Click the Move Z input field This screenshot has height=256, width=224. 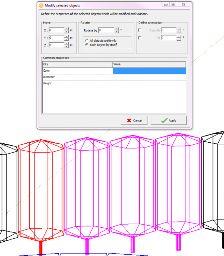[56, 45]
